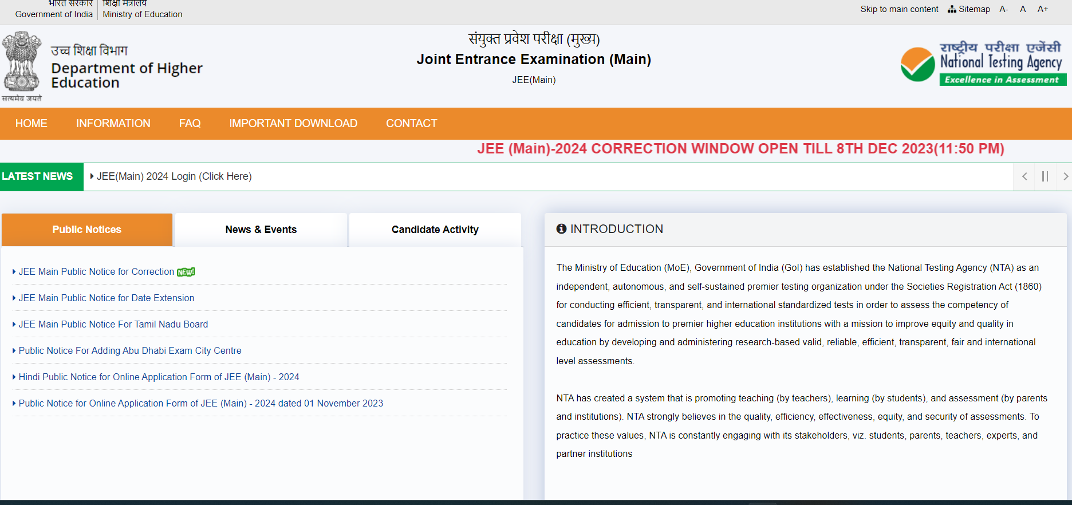This screenshot has width=1072, height=505.
Task: Open Public Notice For Tamil Nadu Board
Action: 113,324
